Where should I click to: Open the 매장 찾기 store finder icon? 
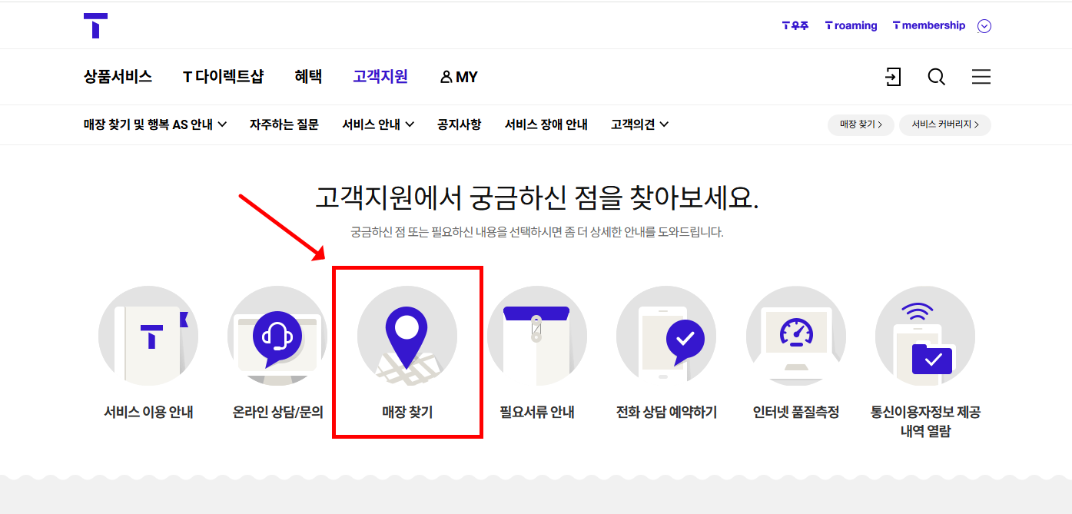407,336
